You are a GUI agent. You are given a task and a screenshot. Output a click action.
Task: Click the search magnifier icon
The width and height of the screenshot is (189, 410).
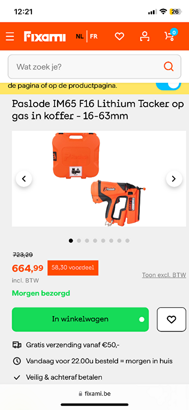point(168,66)
